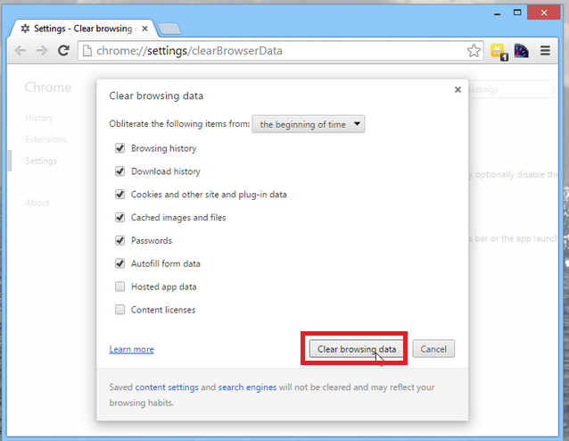The width and height of the screenshot is (569, 441).
Task: Open the Chrome hamburger menu
Action: pyautogui.click(x=545, y=51)
